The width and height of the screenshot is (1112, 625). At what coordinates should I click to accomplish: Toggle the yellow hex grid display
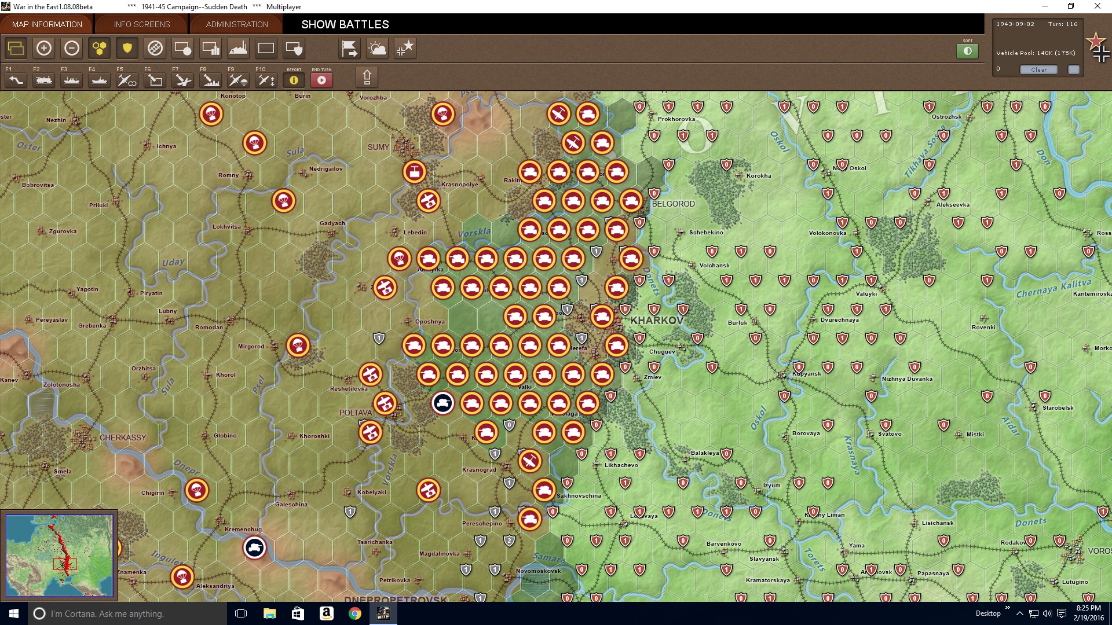[x=100, y=48]
